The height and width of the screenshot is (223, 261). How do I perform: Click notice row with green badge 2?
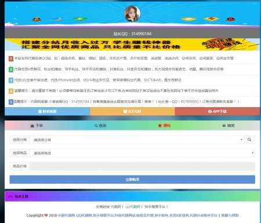click(132, 69)
